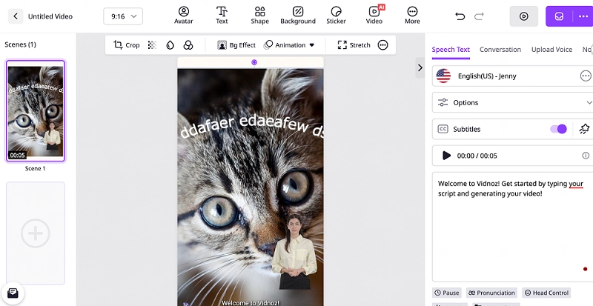This screenshot has height=306, width=593.
Task: Open the Avatar tool
Action: (184, 16)
